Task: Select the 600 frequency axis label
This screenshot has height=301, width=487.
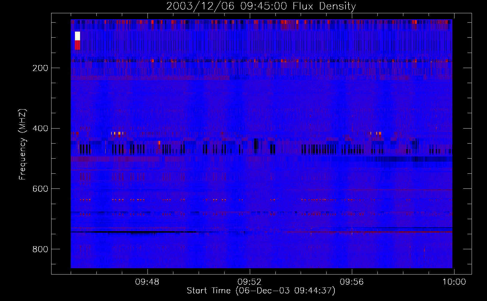Action: point(40,189)
